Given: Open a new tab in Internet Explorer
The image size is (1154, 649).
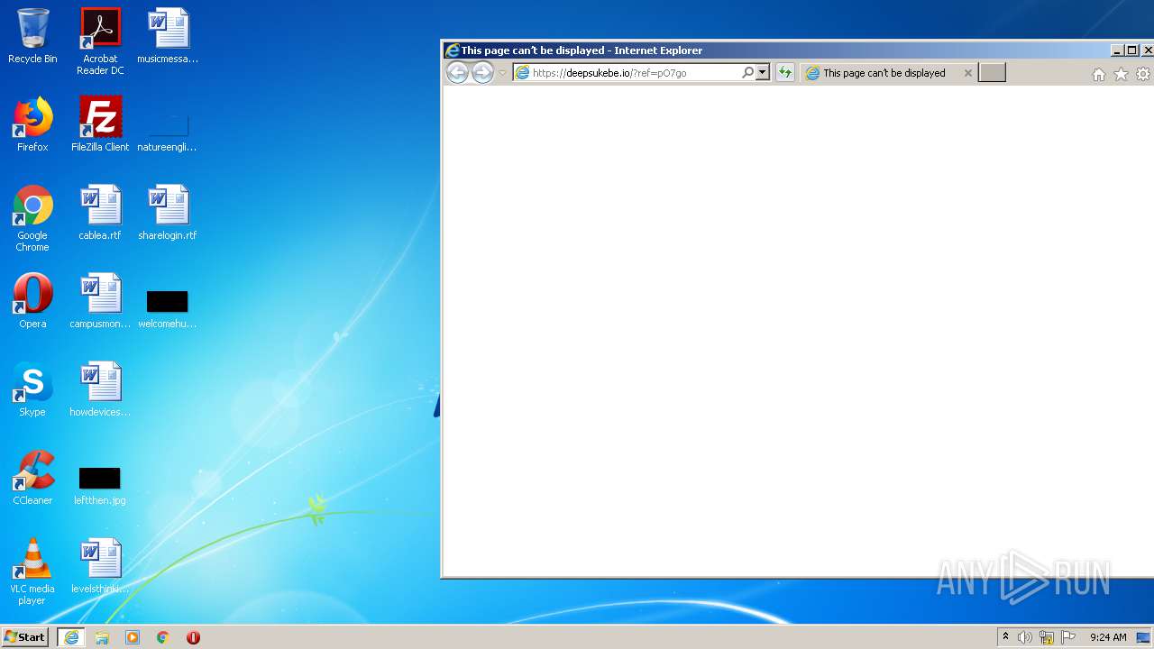Looking at the screenshot, I should [x=992, y=73].
